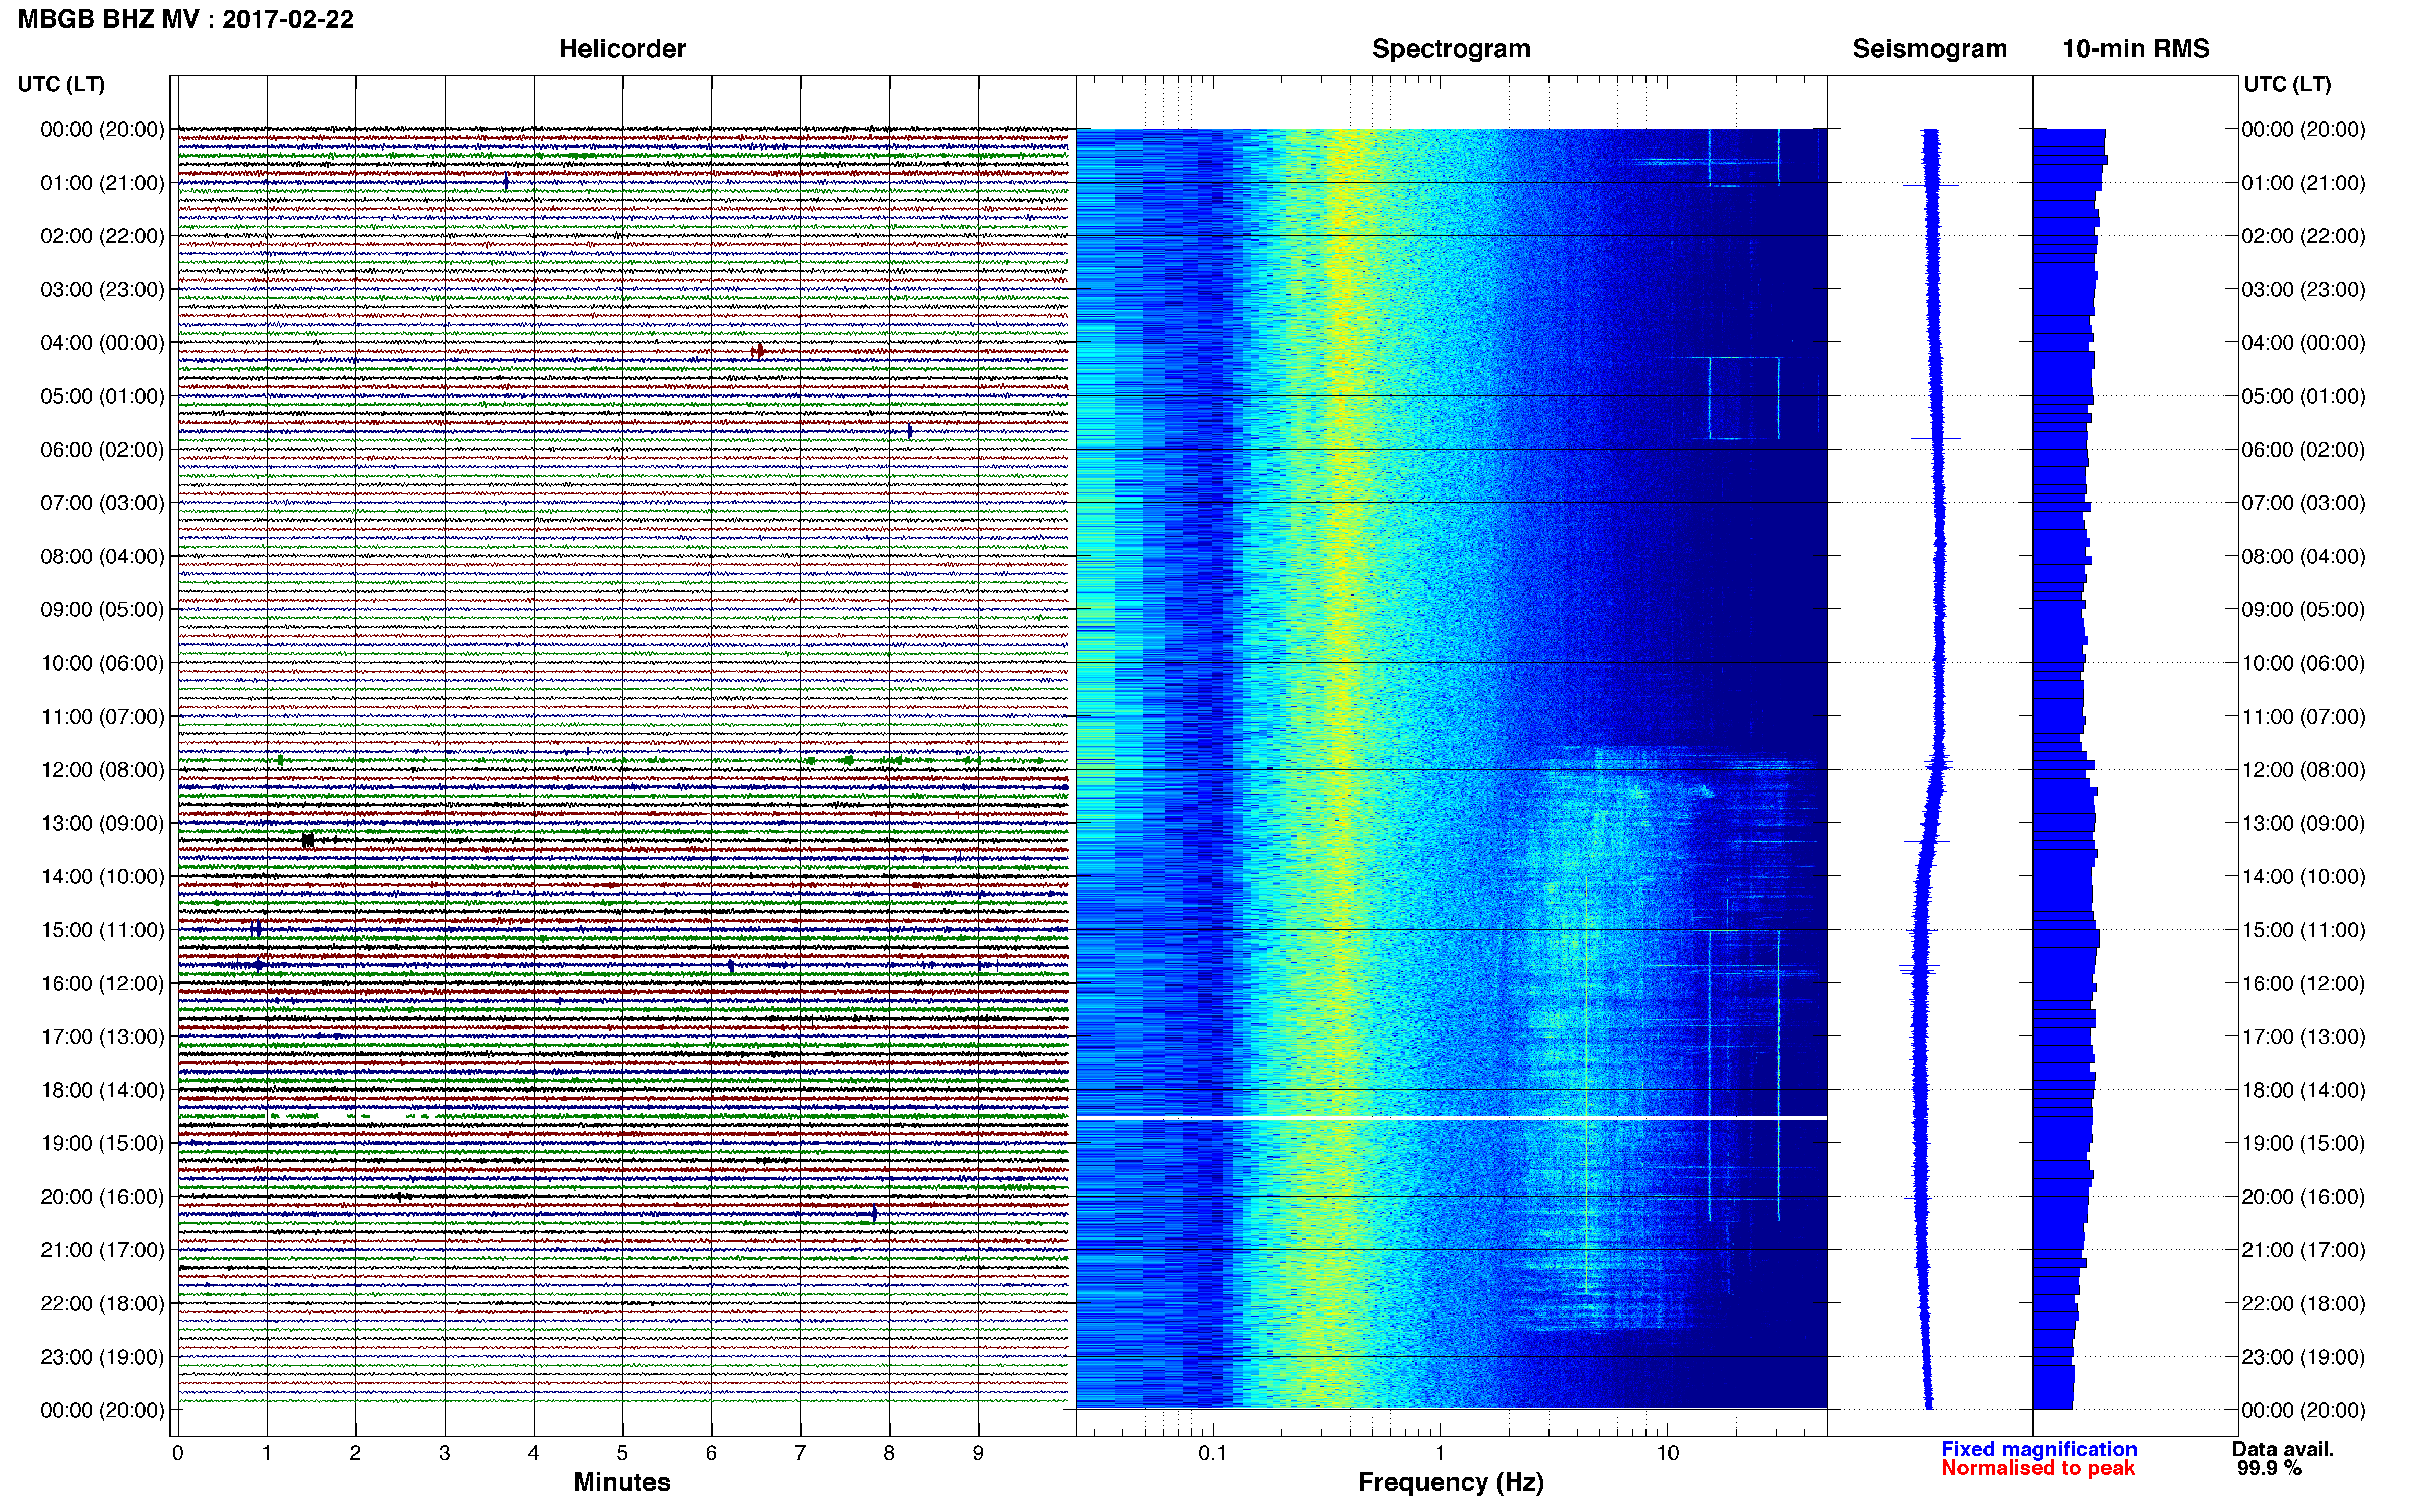This screenshot has width=2420, height=1512.
Task: Click '19:00 (15:00)' on the right time axis
Action: 2303,1144
